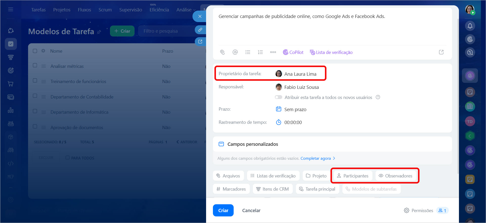
Task: Toggle 'Atribuir esta tarefa a todos os novos usuários'
Action: coord(278,97)
